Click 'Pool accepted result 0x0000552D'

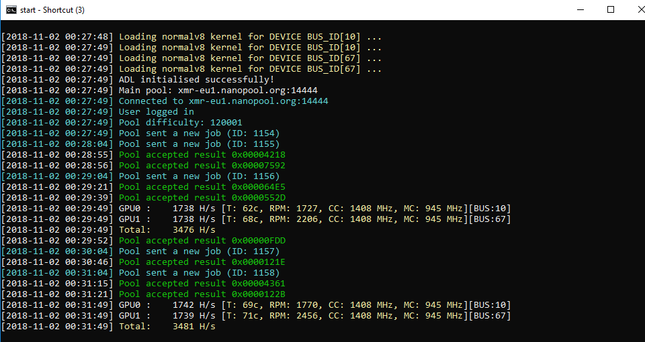(x=202, y=197)
